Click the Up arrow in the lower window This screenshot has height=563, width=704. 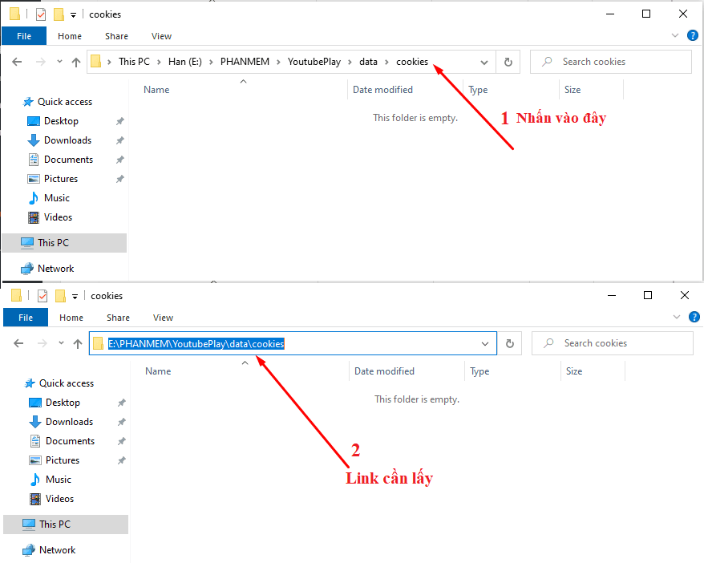click(x=78, y=343)
